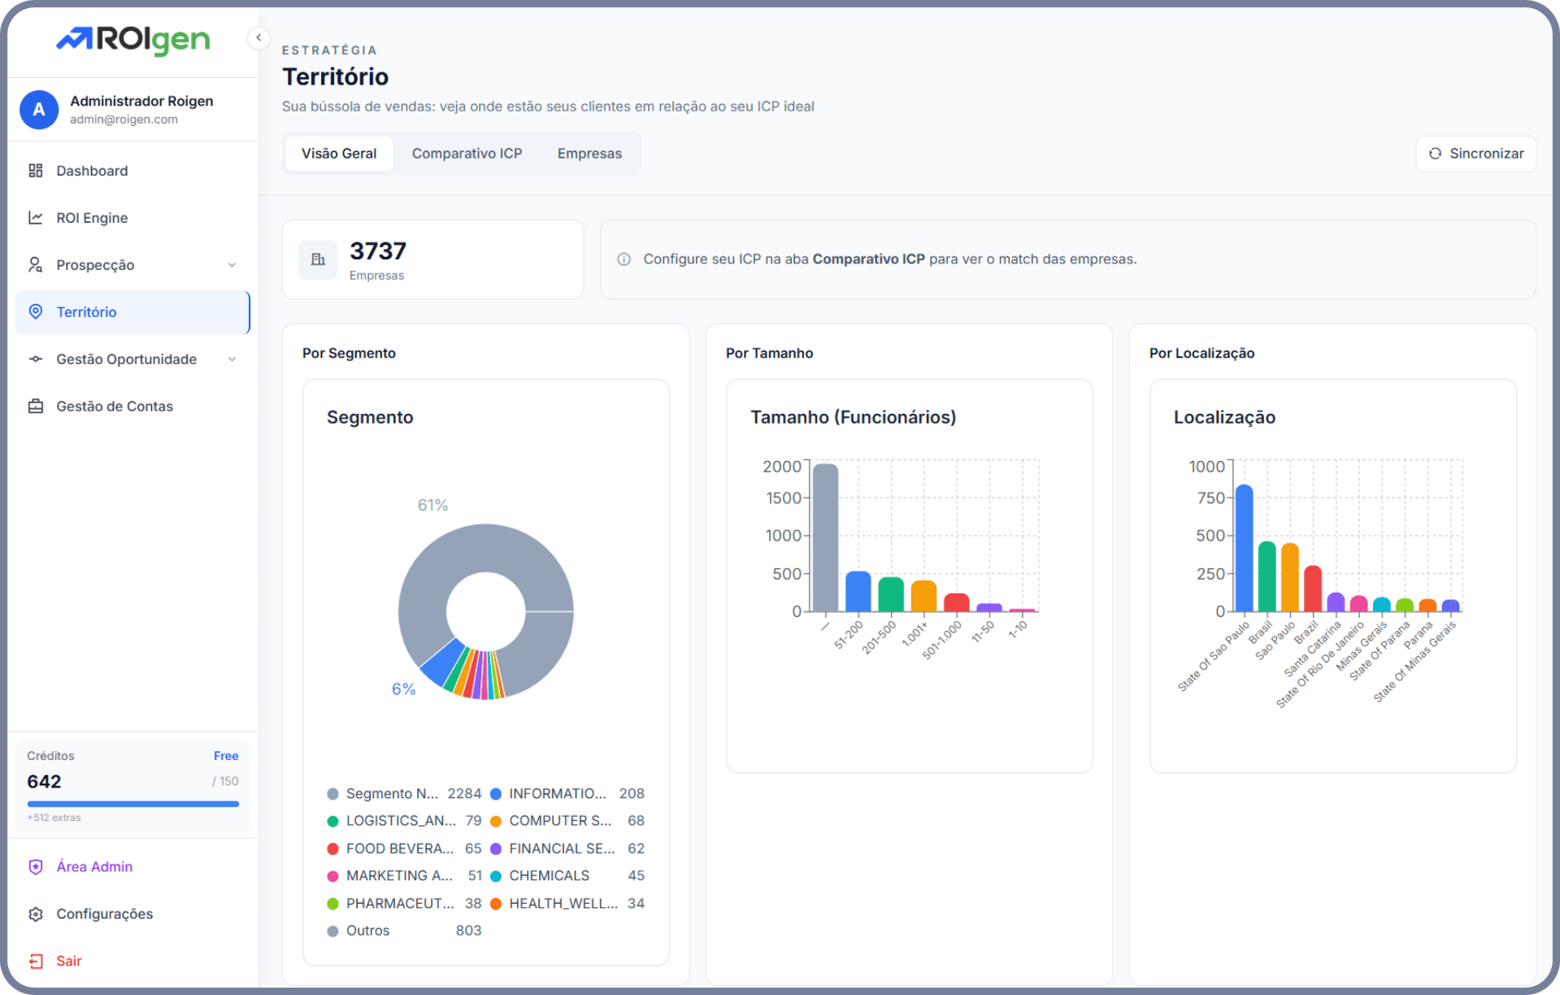Click the Empresas building icon in card

coord(318,259)
